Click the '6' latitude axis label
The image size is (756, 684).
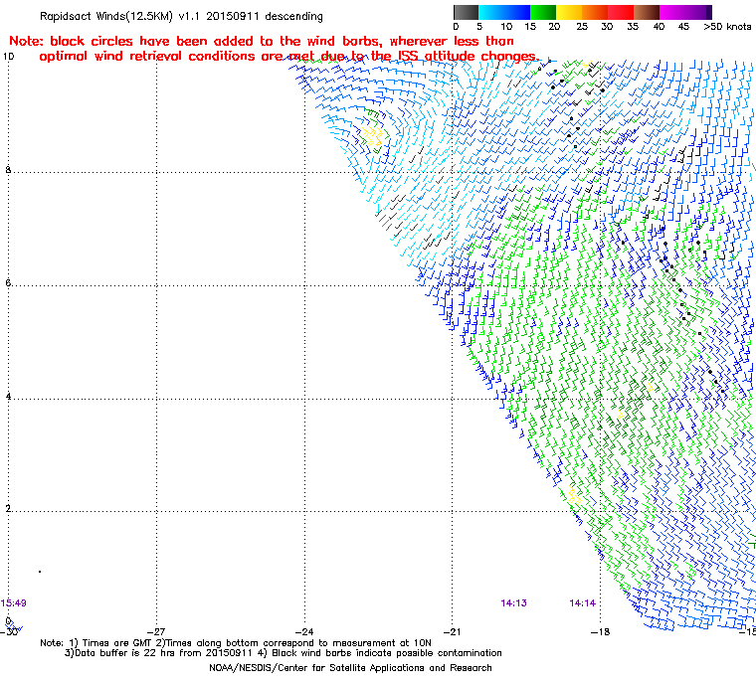pyautogui.click(x=8, y=283)
